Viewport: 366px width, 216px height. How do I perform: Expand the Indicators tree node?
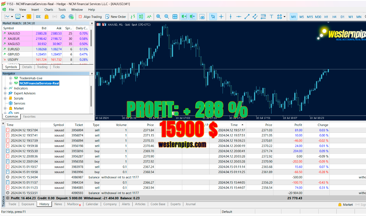pos(5,88)
